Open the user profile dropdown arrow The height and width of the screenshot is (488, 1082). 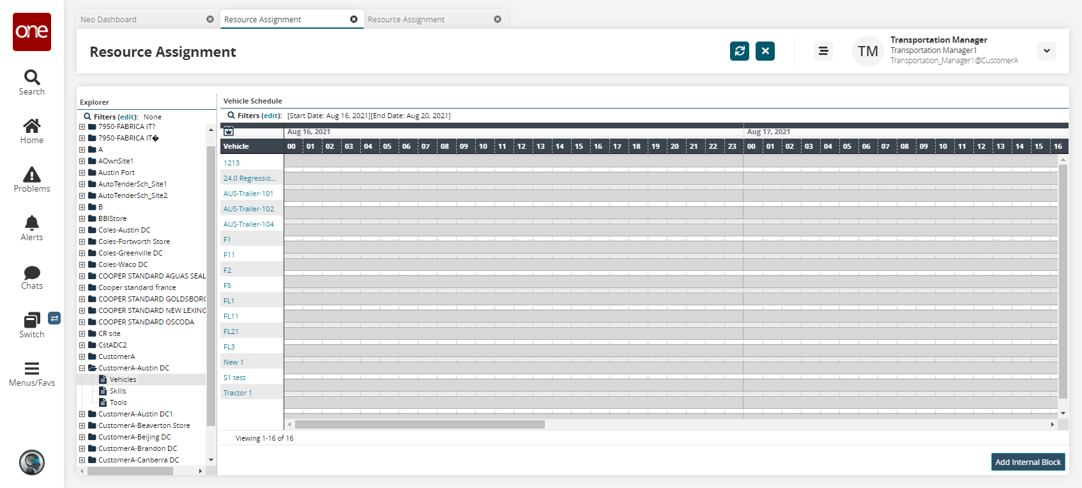(1047, 51)
